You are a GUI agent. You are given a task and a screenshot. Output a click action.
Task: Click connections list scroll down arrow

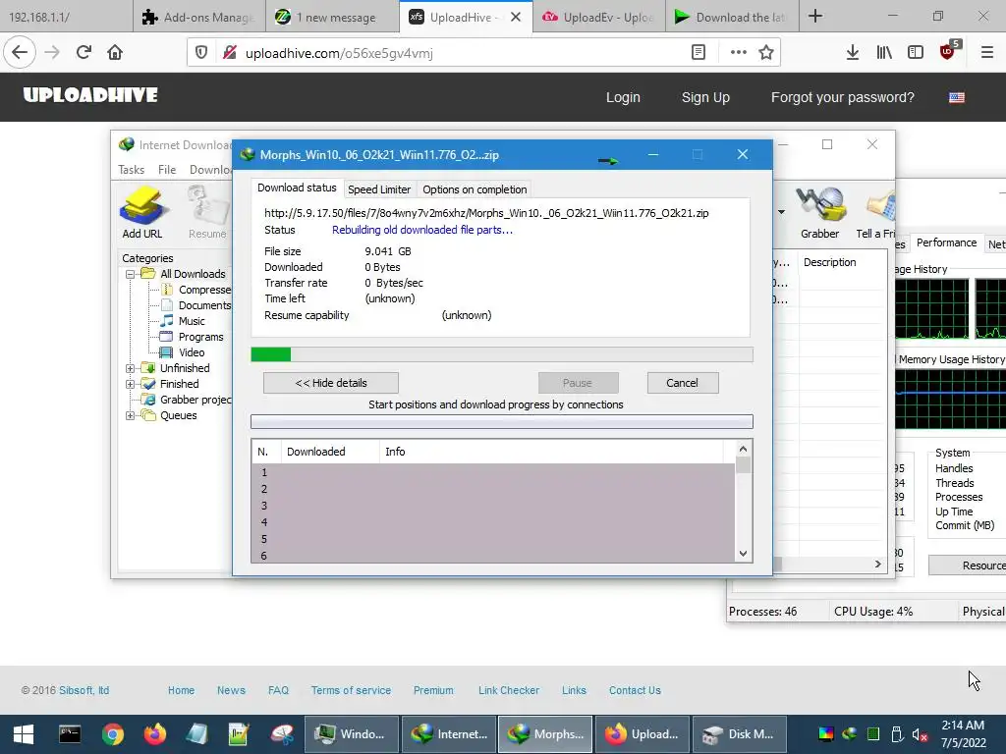pyautogui.click(x=743, y=554)
